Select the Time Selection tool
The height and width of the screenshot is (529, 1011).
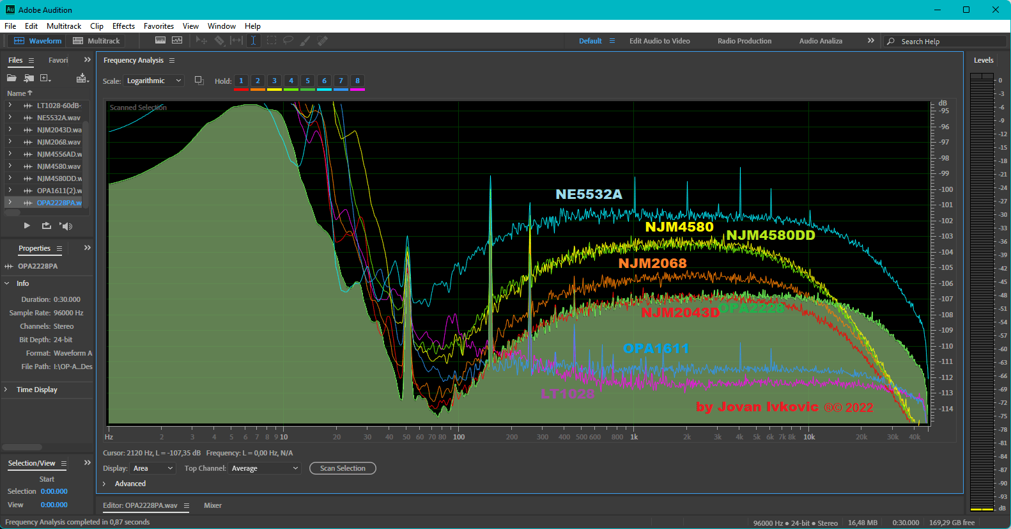254,40
